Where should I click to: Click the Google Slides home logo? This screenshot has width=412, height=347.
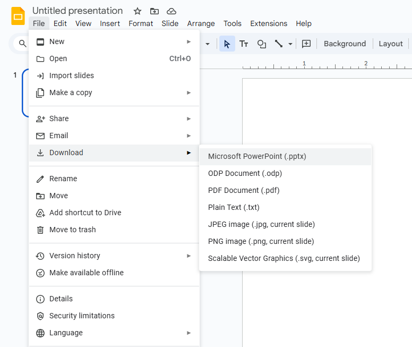pyautogui.click(x=18, y=16)
